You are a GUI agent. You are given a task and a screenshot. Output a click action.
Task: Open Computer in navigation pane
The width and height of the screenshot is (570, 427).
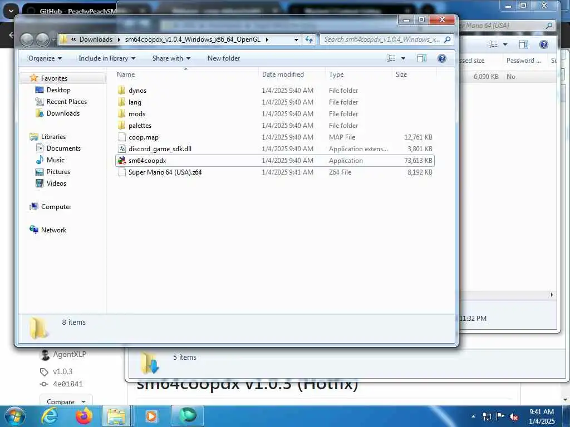click(56, 207)
